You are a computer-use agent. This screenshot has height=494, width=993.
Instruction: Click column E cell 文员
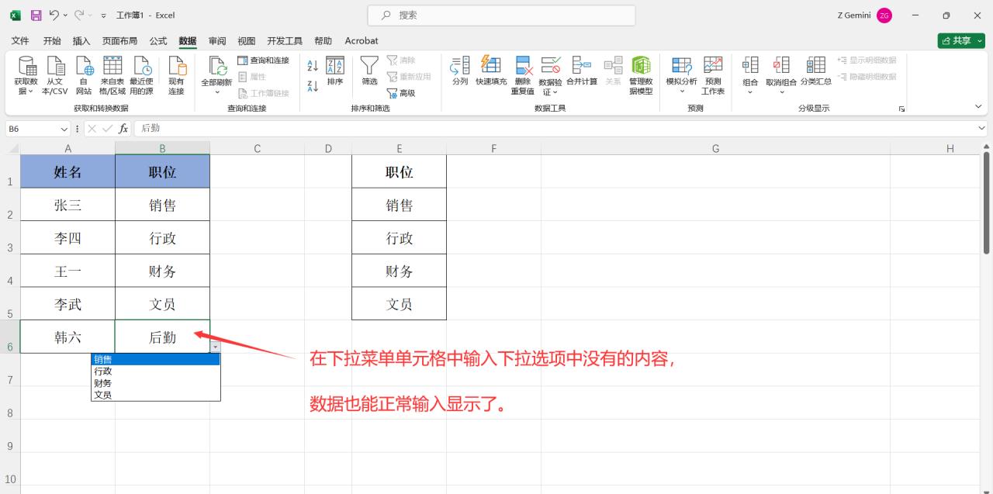(x=399, y=303)
